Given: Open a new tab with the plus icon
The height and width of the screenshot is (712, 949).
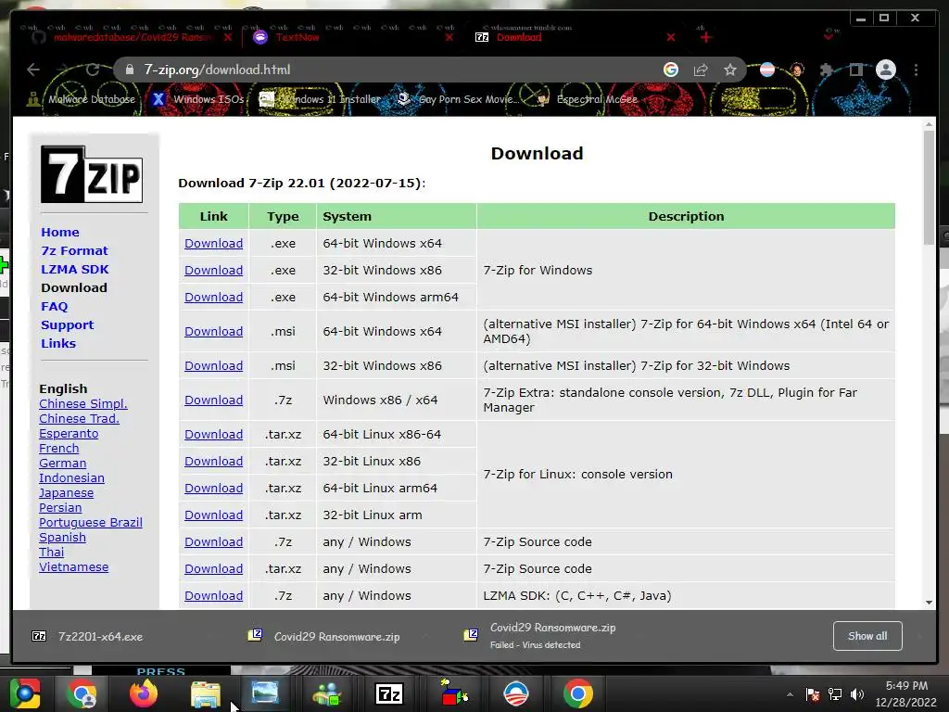Looking at the screenshot, I should [x=705, y=37].
